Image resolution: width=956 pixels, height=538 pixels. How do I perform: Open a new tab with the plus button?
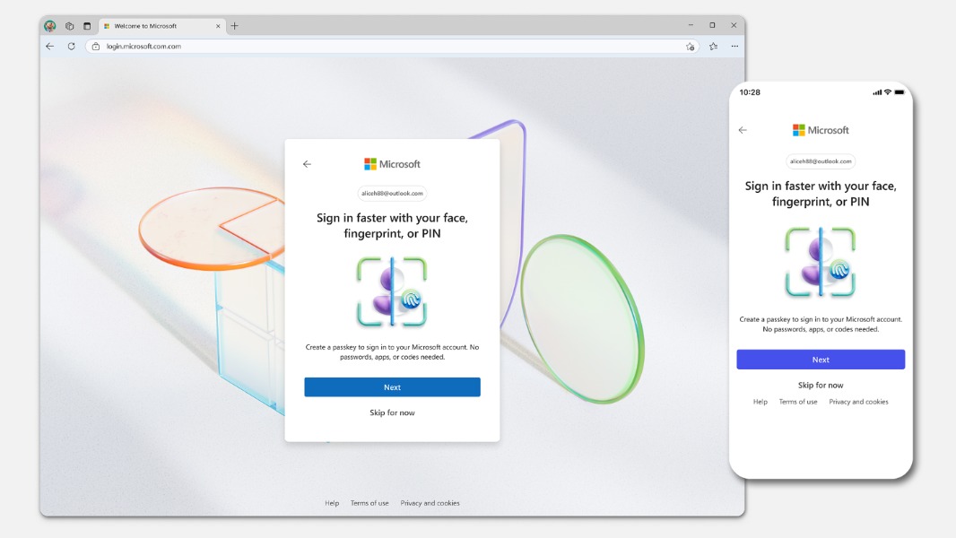233,26
